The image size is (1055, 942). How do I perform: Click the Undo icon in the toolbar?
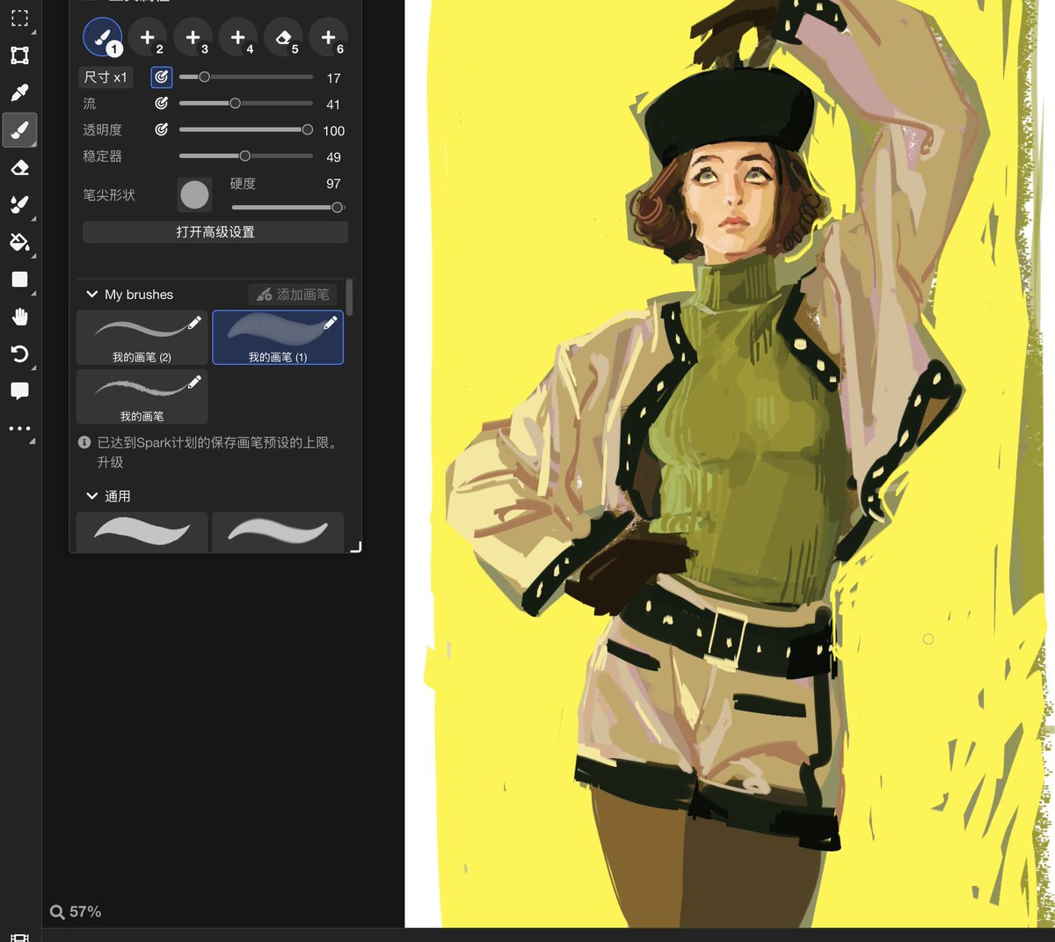[x=19, y=354]
